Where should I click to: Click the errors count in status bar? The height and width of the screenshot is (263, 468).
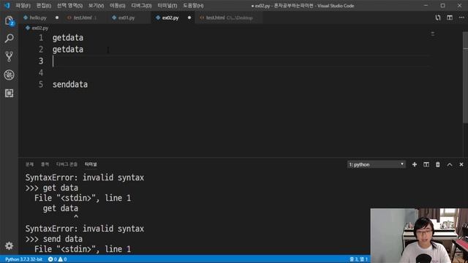coord(53,259)
